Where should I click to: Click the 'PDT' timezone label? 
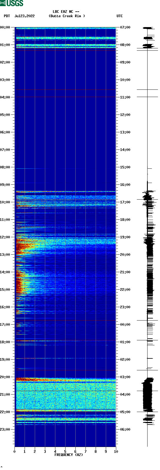[7, 16]
